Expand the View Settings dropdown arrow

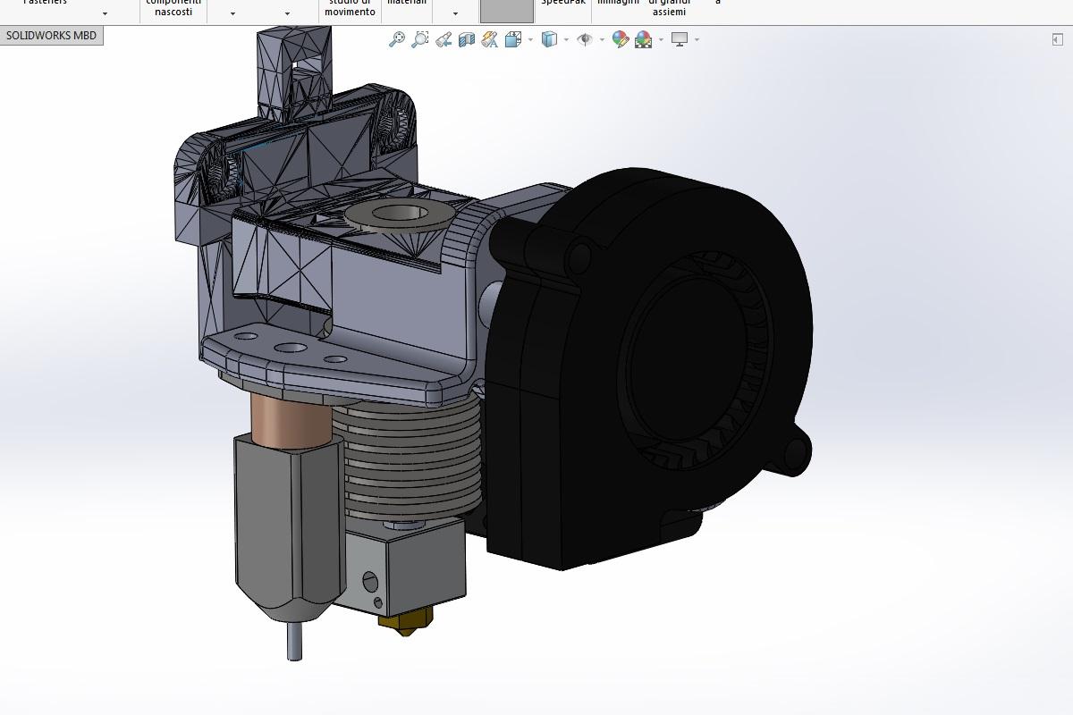(x=697, y=39)
